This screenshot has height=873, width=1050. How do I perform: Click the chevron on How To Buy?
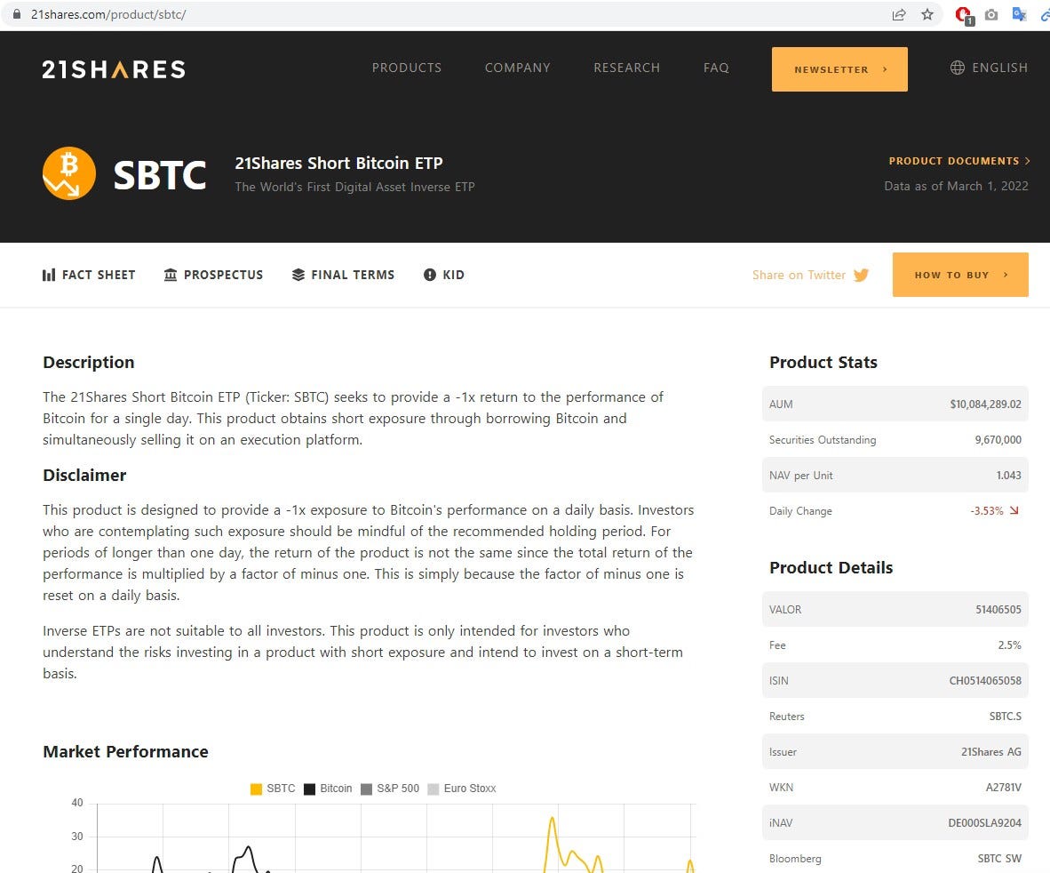click(1005, 275)
